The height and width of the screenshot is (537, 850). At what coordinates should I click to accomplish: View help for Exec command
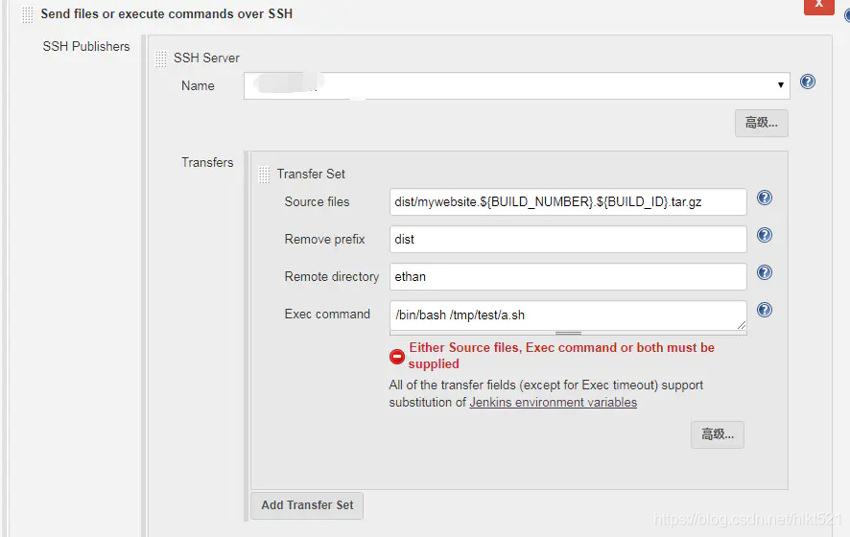point(765,311)
